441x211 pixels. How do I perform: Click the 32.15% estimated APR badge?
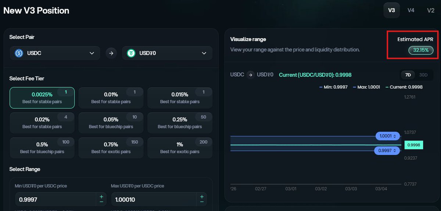(421, 50)
